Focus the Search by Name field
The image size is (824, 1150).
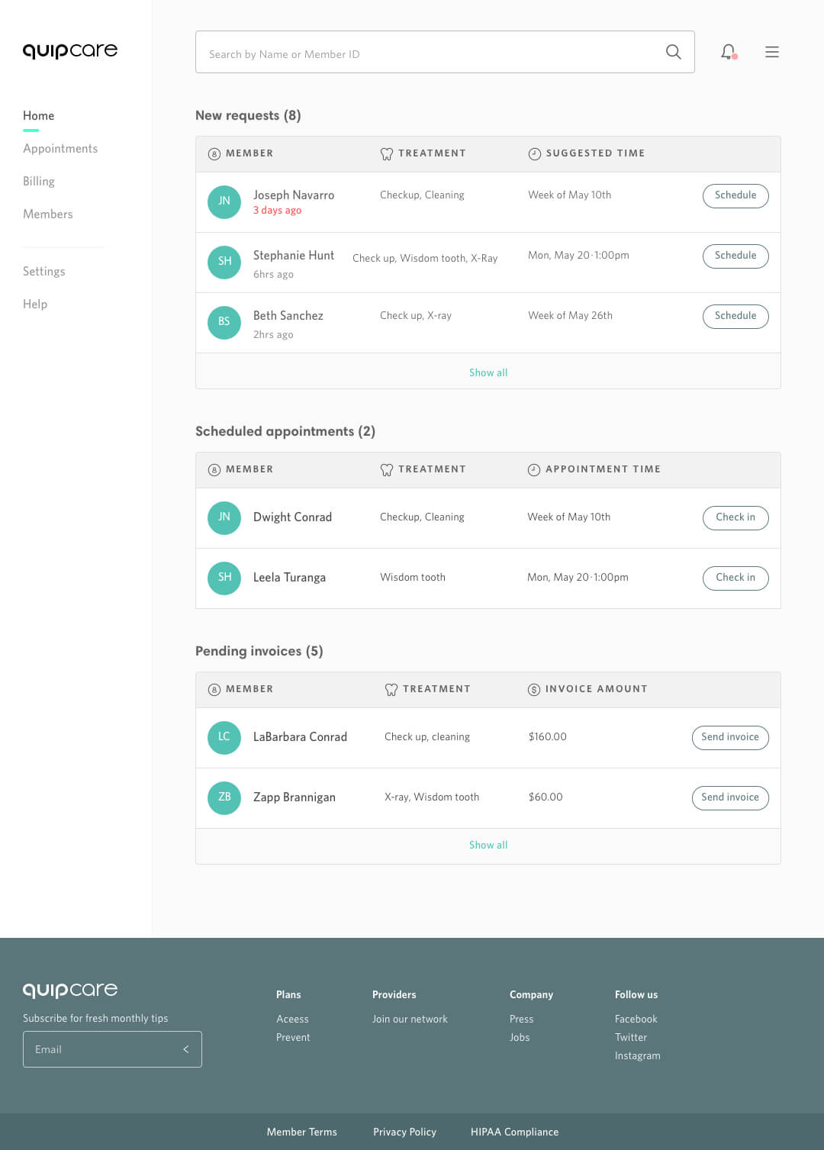coord(445,52)
